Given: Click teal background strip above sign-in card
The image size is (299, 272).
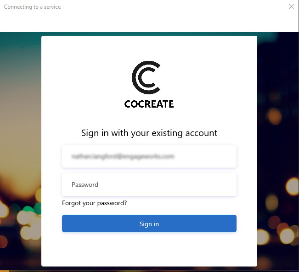Looking at the screenshot, I should point(149,34).
